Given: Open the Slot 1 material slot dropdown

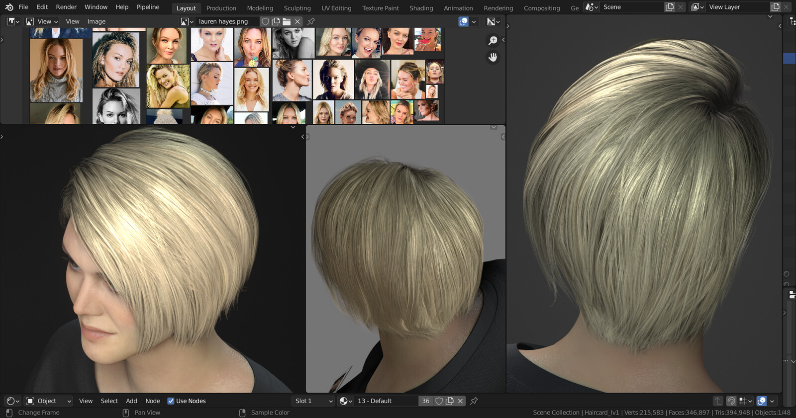Looking at the screenshot, I should click(313, 401).
